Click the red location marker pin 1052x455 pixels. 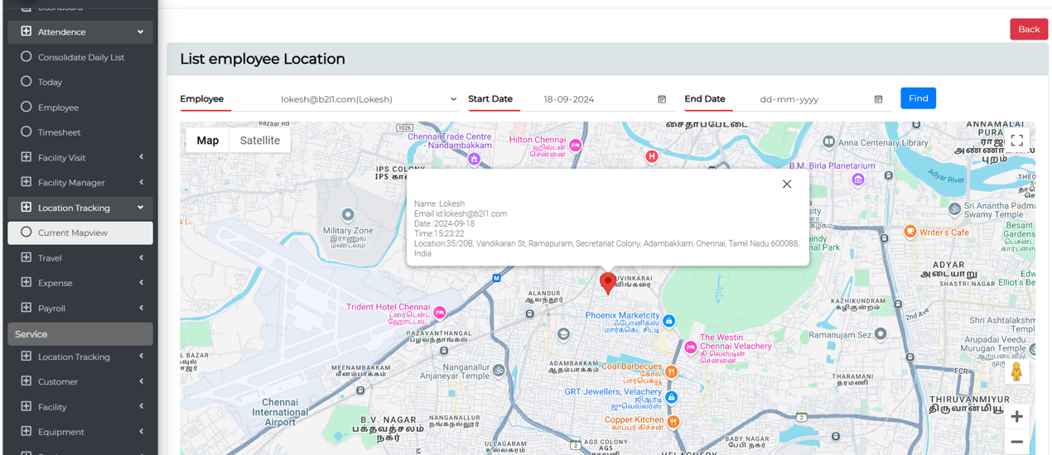(x=607, y=282)
